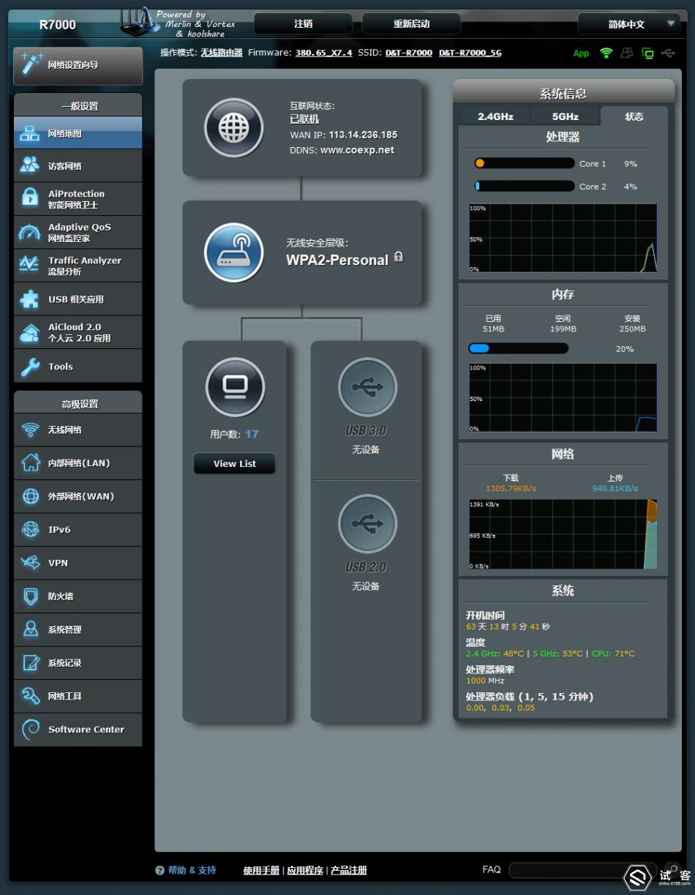
Task: Select the USB 3.0 port icon
Action: [x=367, y=387]
